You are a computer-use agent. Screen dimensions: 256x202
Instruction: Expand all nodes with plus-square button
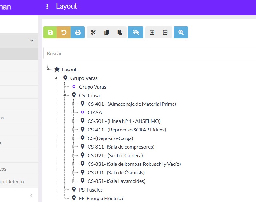coord(152,32)
